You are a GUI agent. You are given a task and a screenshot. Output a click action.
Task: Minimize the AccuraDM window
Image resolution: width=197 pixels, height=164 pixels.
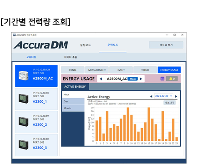[167, 35]
